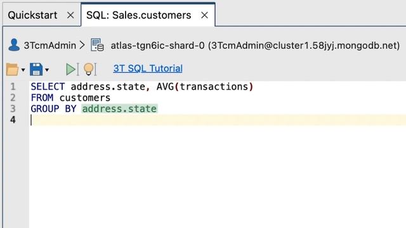Switch to the Quickstart tab
The height and width of the screenshot is (228, 406).
(32, 15)
